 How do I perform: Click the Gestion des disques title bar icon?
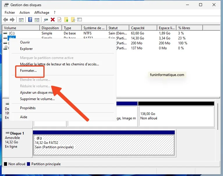[x=6, y=5]
